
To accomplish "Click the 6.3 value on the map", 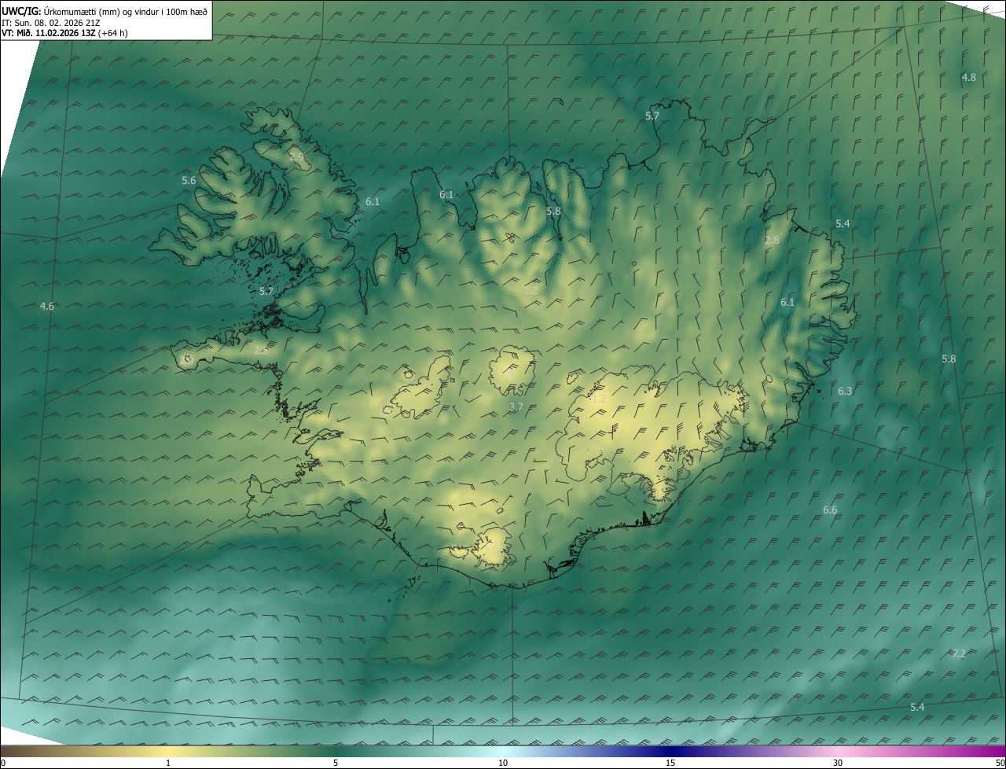I will (x=845, y=391).
